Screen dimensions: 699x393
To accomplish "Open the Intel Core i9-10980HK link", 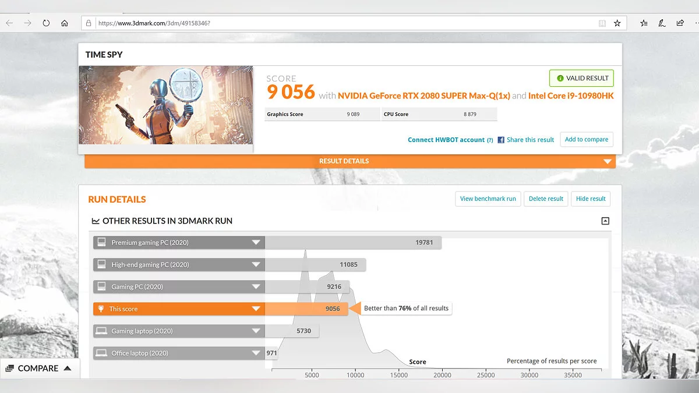I will tap(571, 95).
